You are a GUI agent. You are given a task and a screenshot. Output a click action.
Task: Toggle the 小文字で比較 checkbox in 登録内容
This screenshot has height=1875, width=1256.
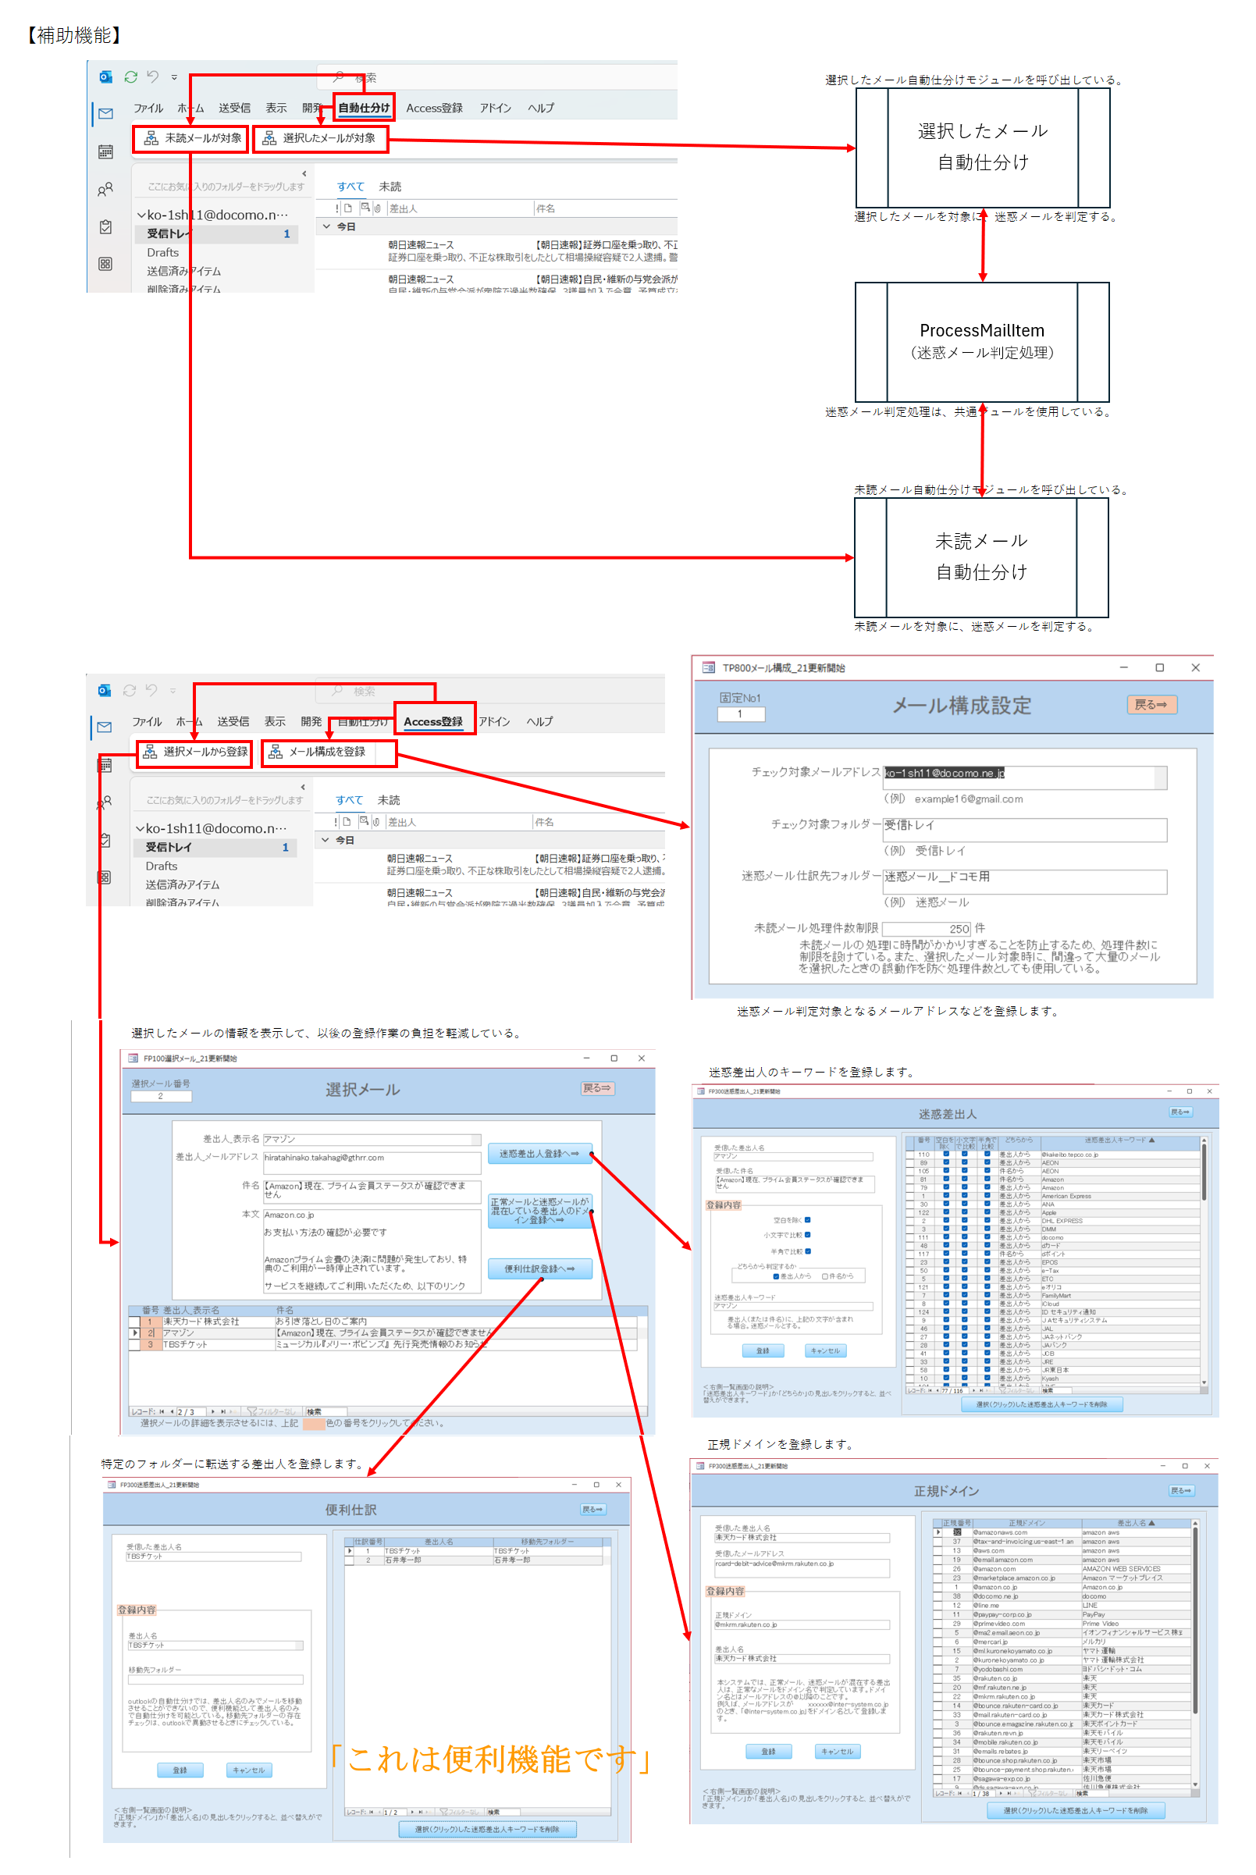click(807, 1235)
